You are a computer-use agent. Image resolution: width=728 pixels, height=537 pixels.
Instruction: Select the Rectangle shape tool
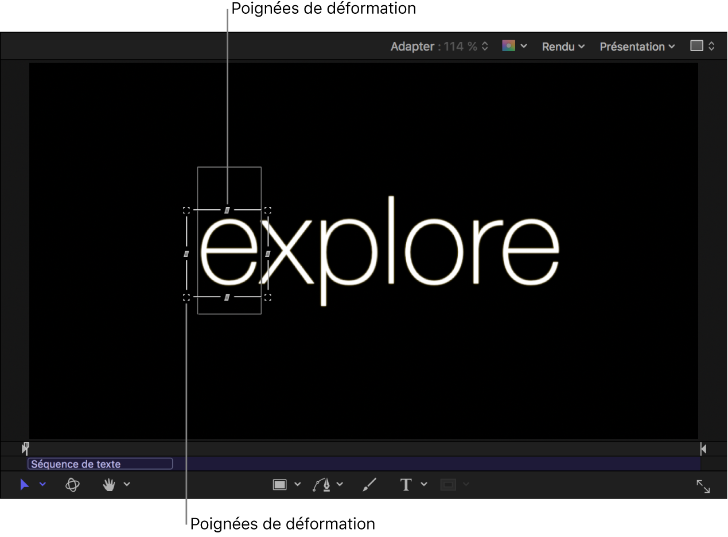279,485
